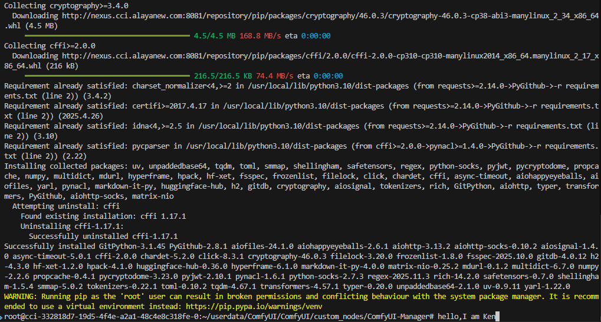Click 'idna<4,>=2.5' requirement text
The width and height of the screenshot is (601, 322).
pyautogui.click(x=156, y=126)
